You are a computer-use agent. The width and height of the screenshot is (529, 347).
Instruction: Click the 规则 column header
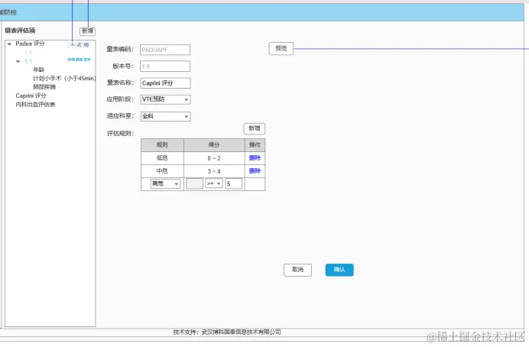click(162, 145)
